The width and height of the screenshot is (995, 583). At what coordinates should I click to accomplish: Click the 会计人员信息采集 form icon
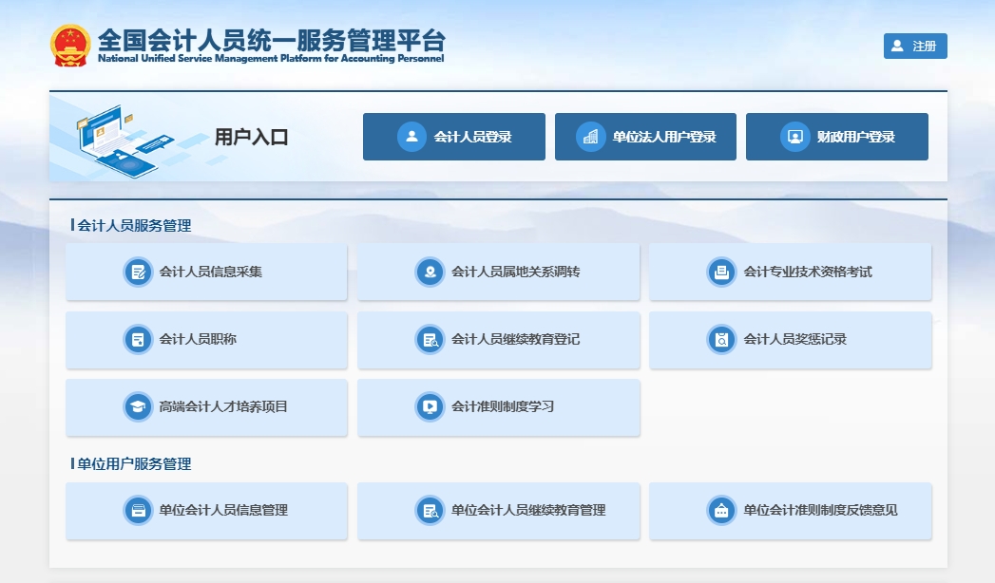pos(138,273)
